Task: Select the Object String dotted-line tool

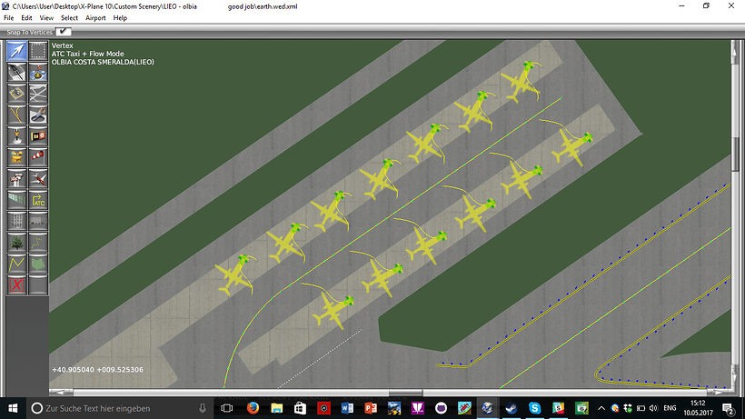Action: [38, 244]
